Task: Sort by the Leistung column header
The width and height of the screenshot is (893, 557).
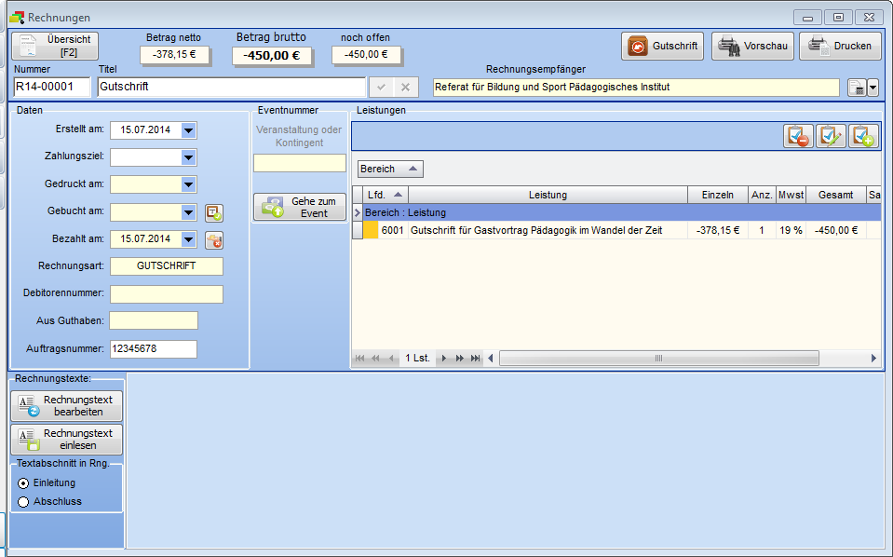Action: coord(548,195)
